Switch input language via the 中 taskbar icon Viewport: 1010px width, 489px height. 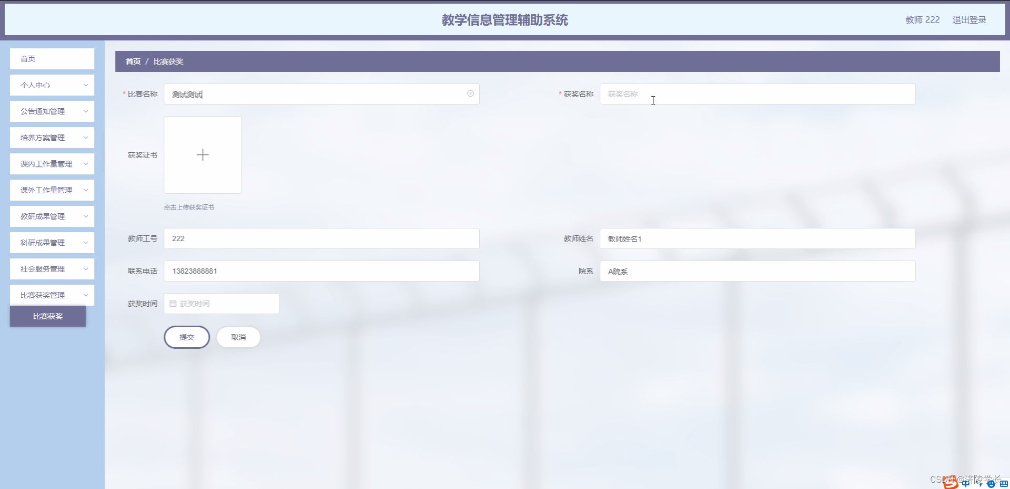965,484
